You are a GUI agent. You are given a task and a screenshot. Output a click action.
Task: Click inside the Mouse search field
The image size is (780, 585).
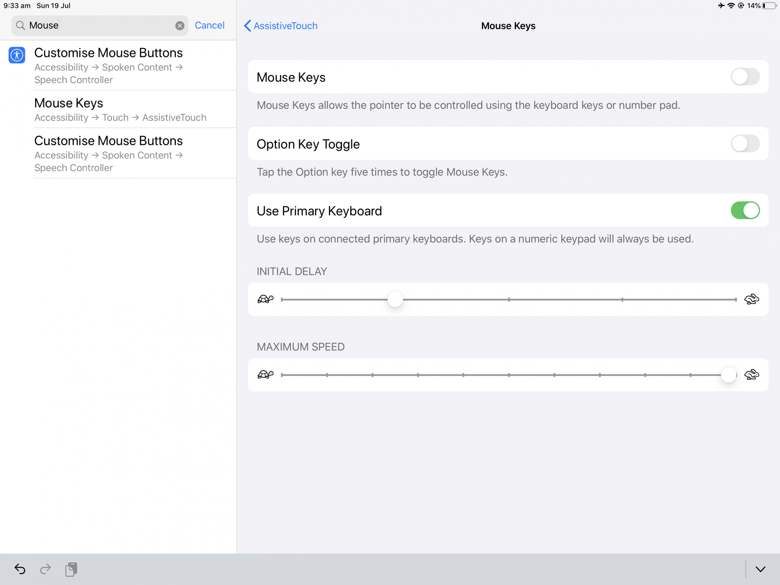(99, 26)
